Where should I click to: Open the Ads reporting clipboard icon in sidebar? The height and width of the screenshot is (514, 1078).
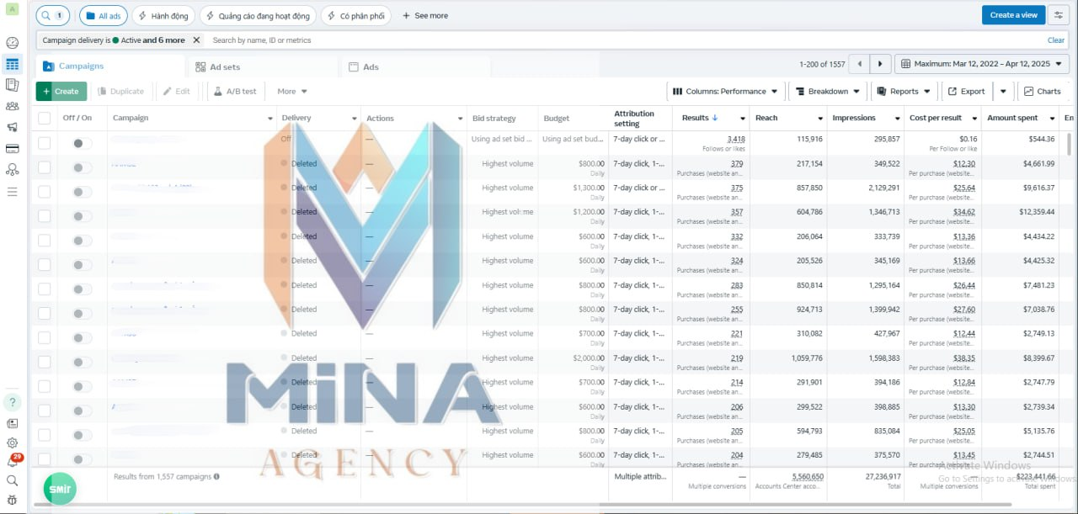pos(12,85)
